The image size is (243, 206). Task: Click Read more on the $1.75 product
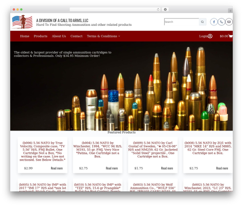[167, 168]
